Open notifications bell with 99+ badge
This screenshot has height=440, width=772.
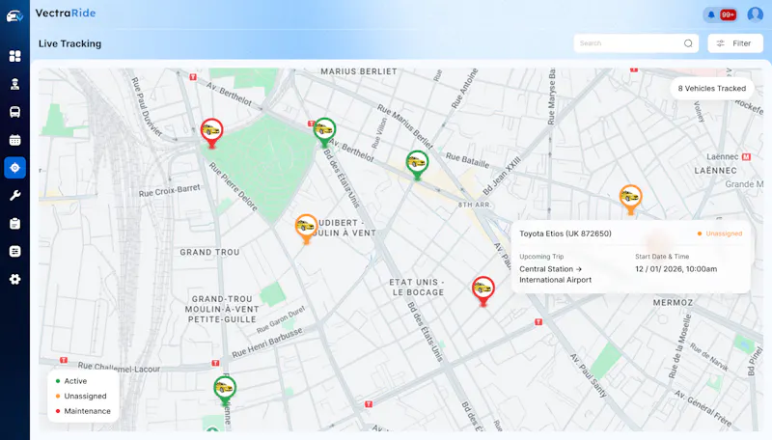click(x=720, y=14)
